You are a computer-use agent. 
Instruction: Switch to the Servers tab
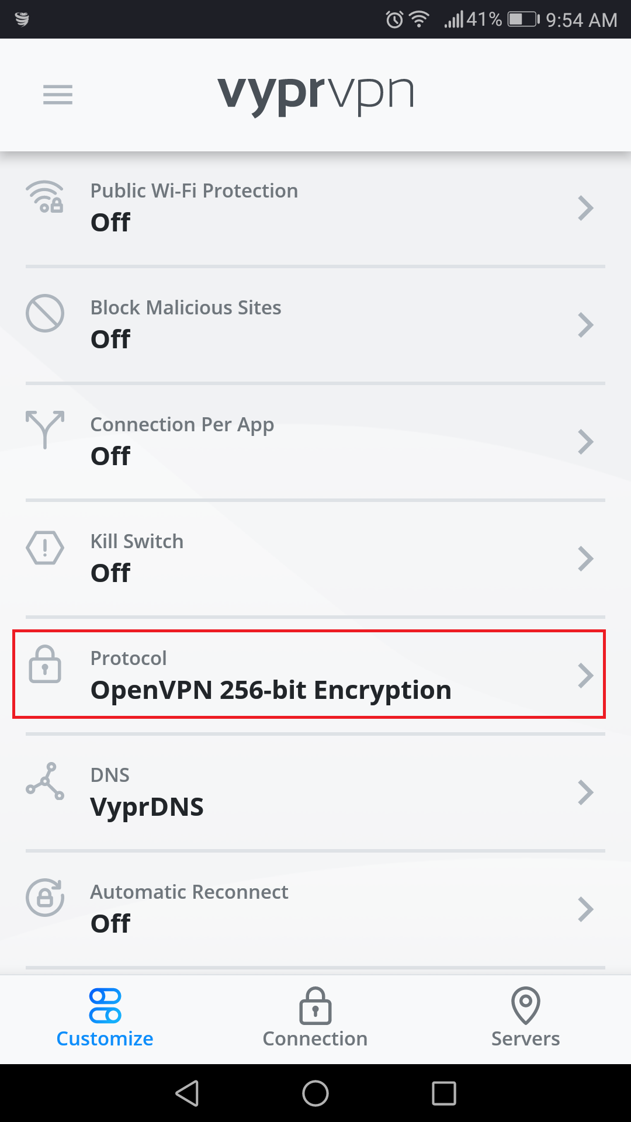point(525,1018)
